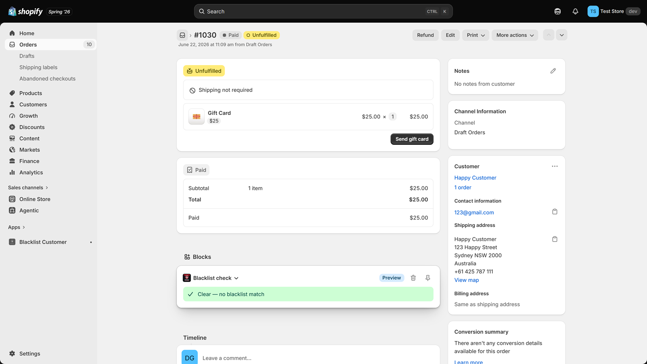Click the Gift Card product thumbnail
Viewport: 647px width, 364px height.
point(197,116)
